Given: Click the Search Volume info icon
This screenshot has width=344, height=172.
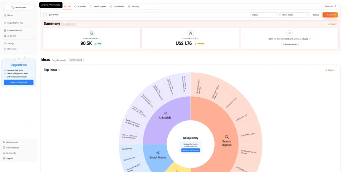Looking at the screenshot, I should (x=99, y=39).
